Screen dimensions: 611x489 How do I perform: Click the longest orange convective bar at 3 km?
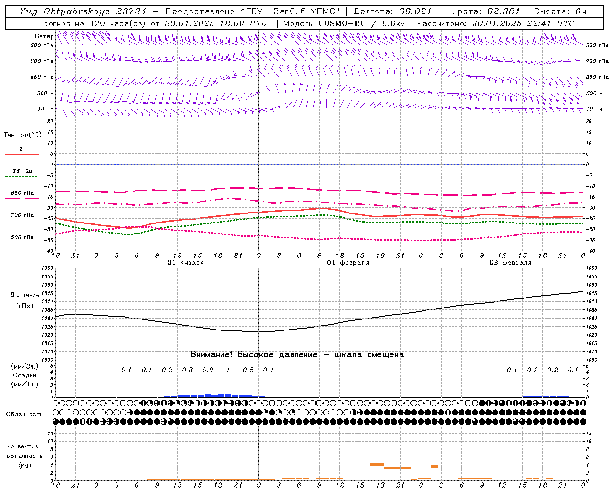(397, 468)
